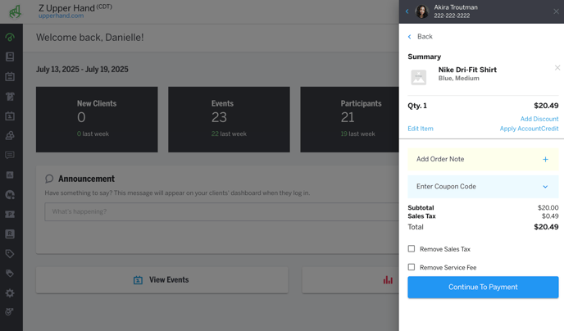Click Akira Troutman's profile avatar
564x331 pixels.
pos(422,11)
